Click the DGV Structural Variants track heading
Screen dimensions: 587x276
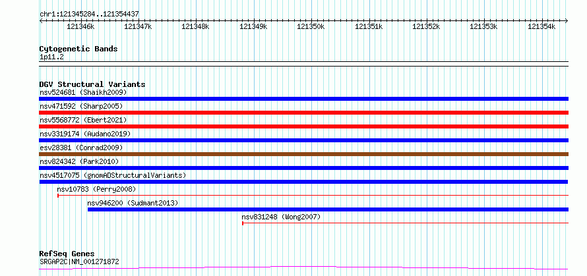click(92, 84)
